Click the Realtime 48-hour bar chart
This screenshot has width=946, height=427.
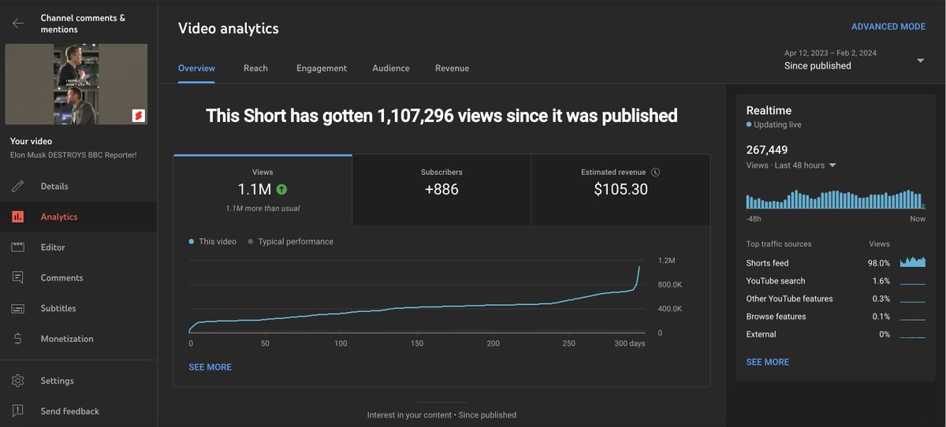(836, 199)
